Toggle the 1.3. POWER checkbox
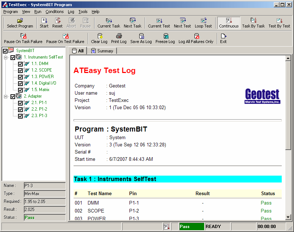The image size is (294, 232). (x=21, y=77)
